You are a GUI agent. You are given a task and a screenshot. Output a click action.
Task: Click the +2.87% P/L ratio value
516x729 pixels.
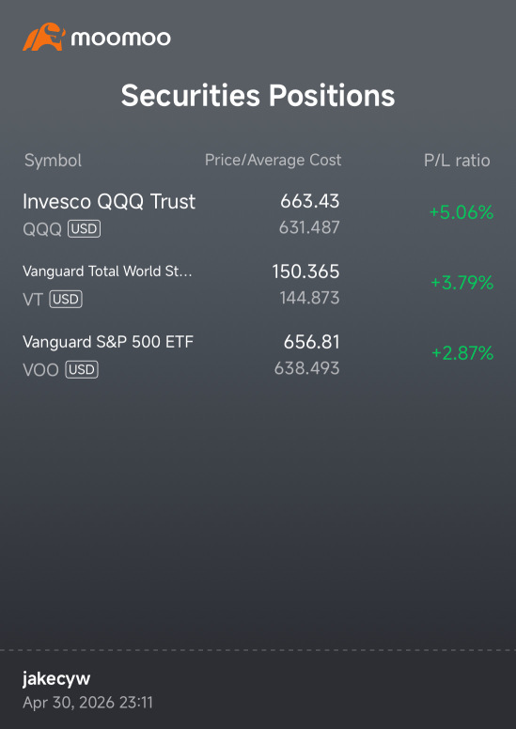point(462,354)
